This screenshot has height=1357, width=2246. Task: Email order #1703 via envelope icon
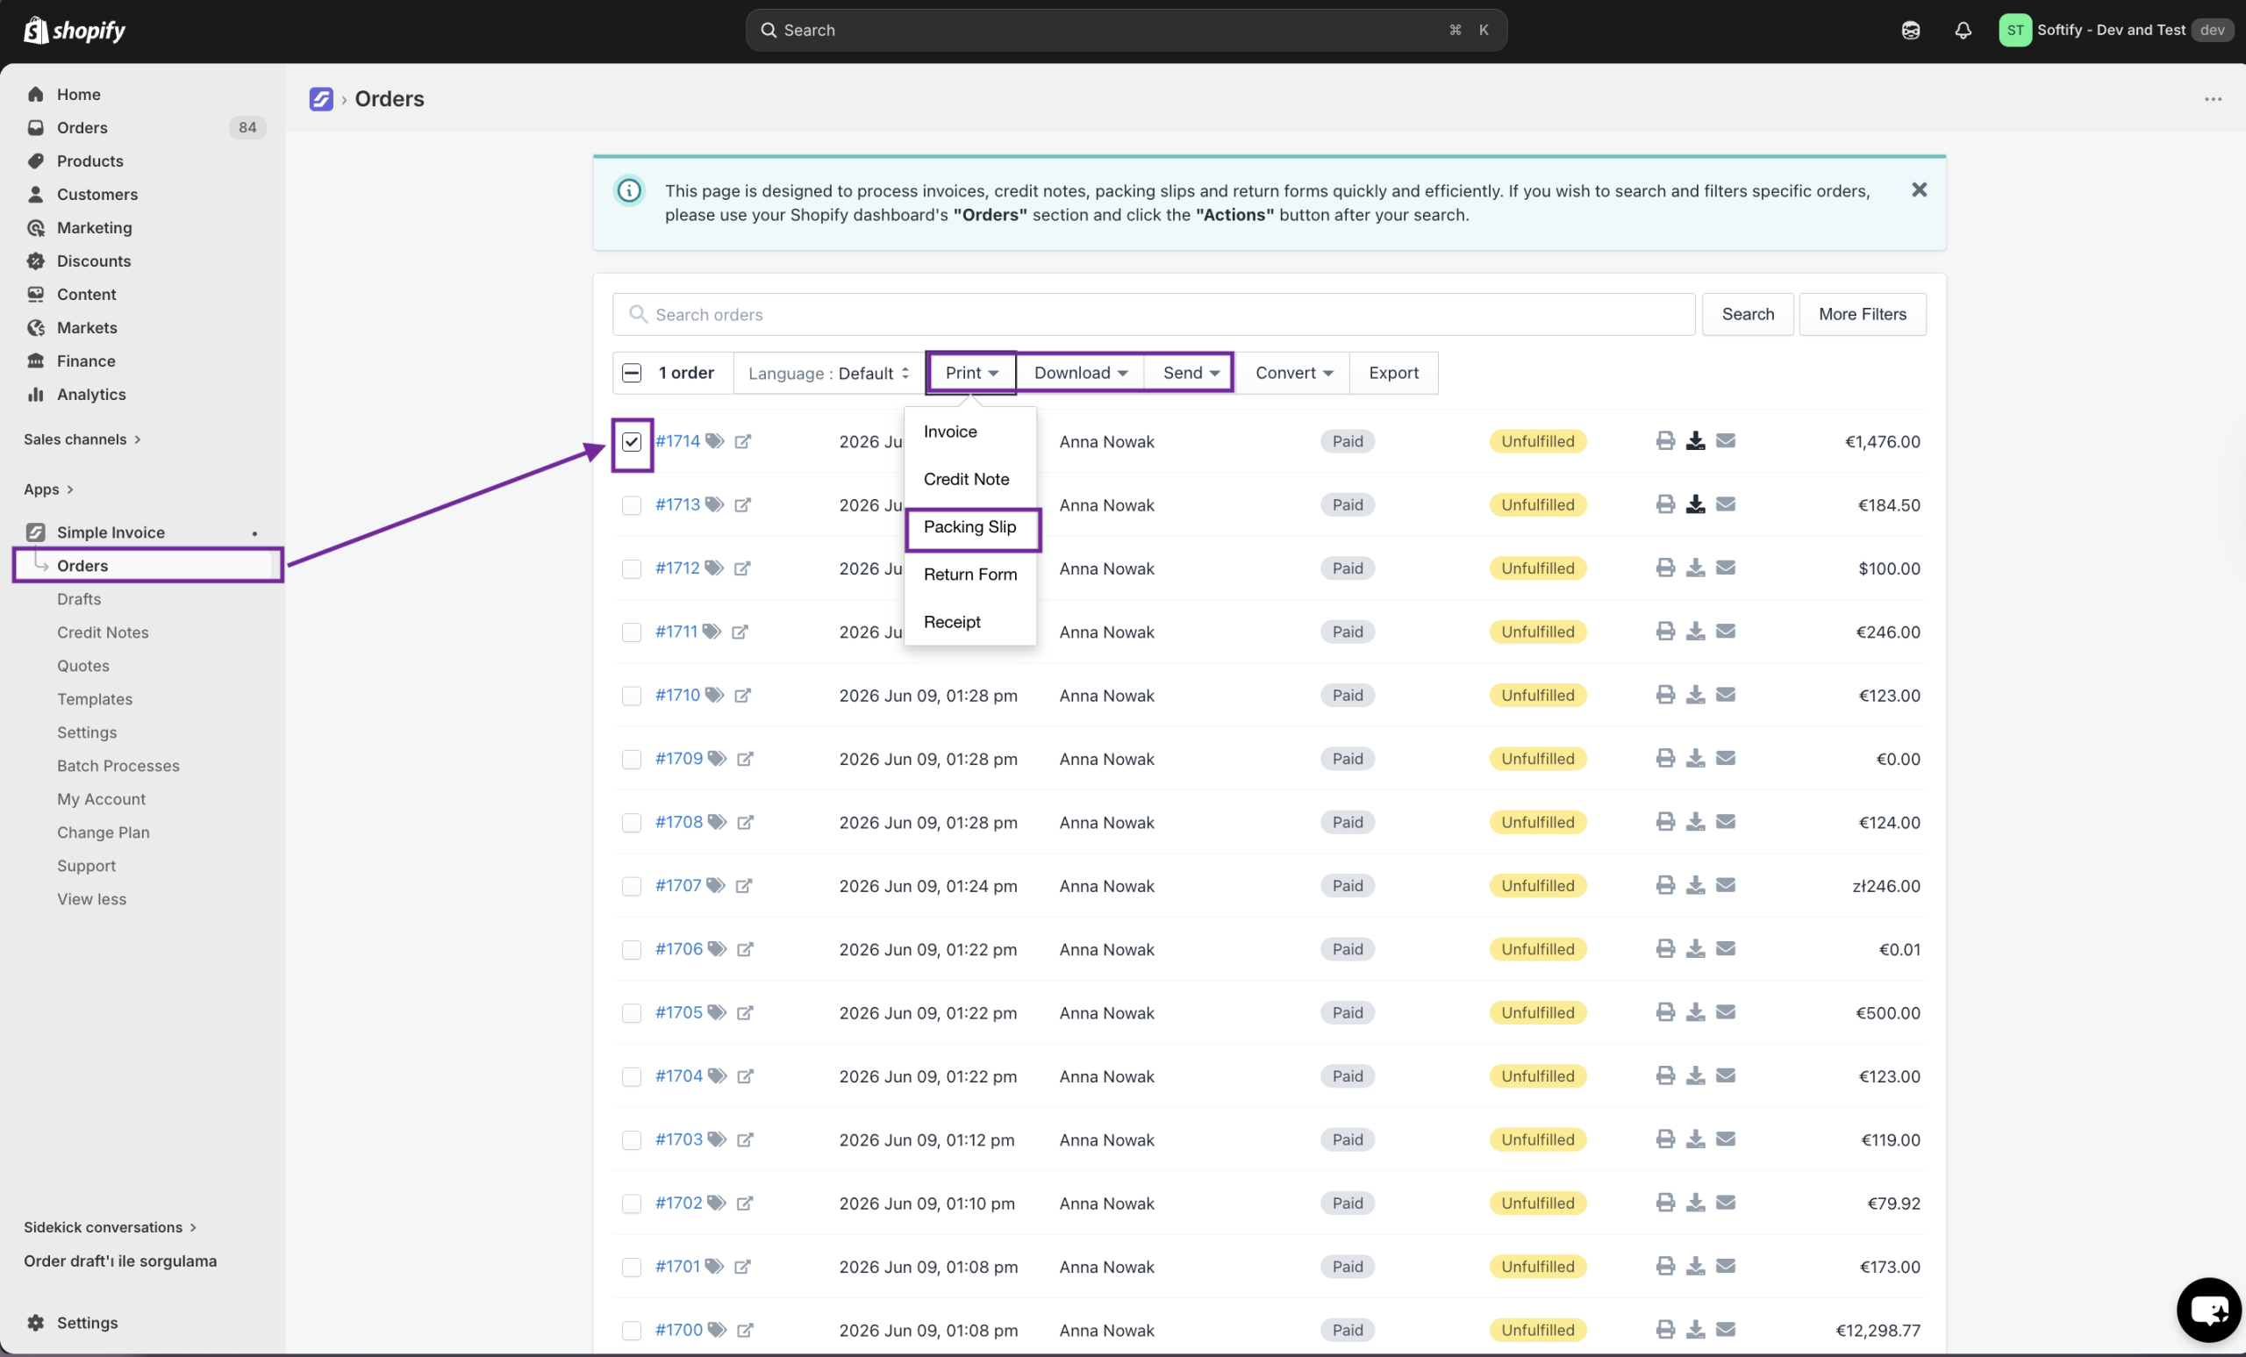[1725, 1139]
